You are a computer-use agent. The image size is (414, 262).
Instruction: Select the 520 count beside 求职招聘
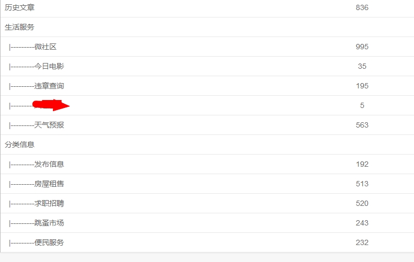pos(362,203)
